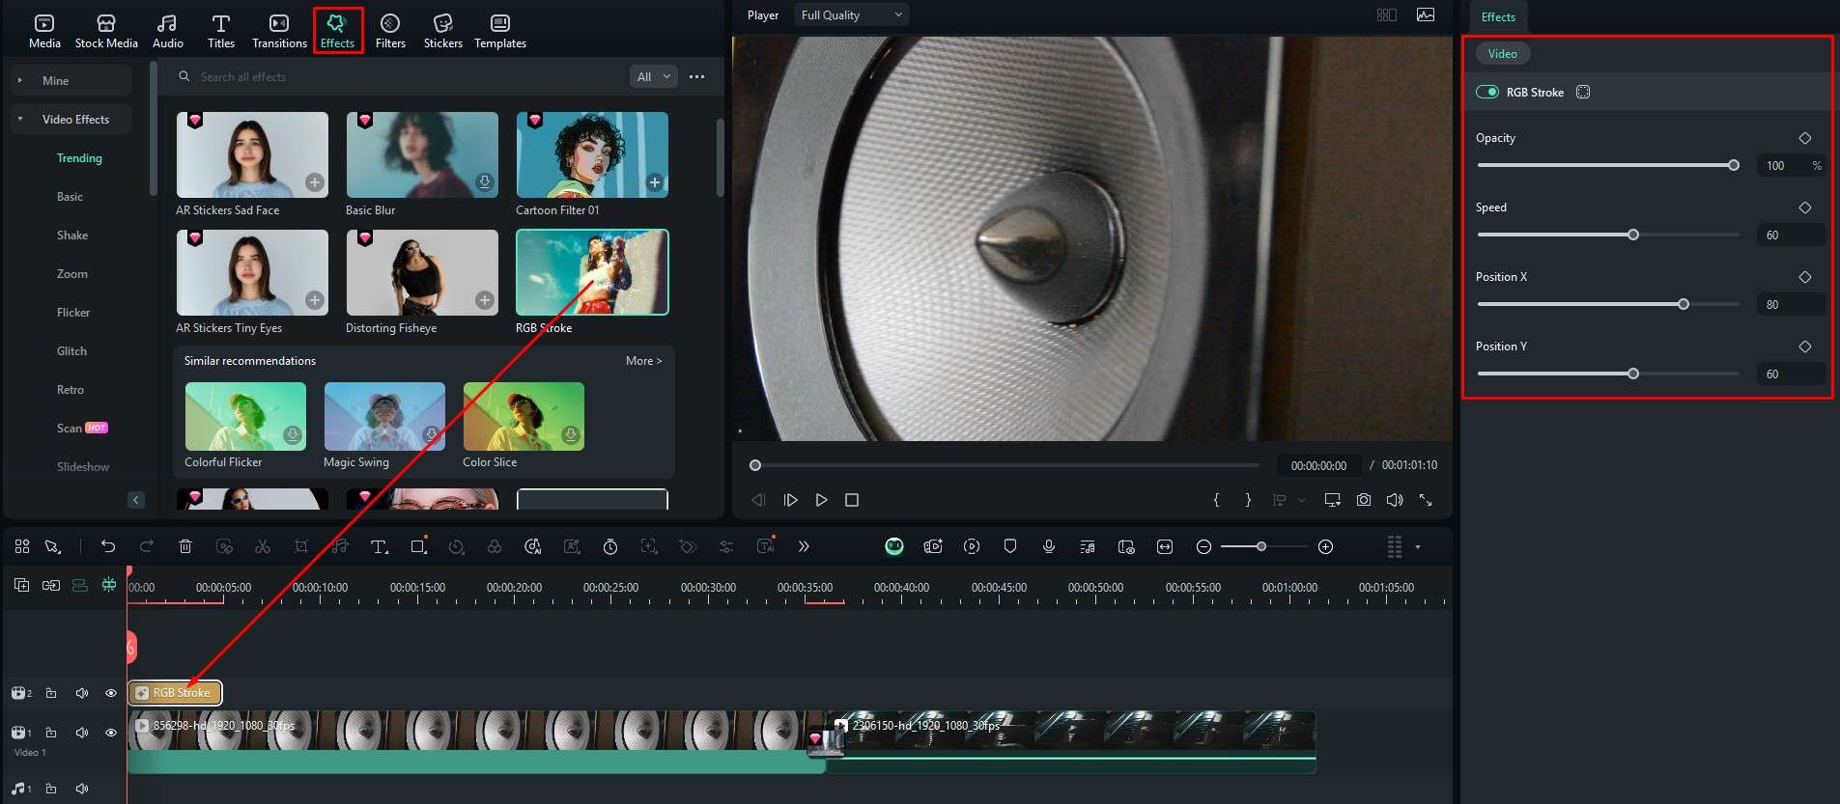Screen dimensions: 1840x804
Task: Click the Text tool in timeline toolbar
Action: [x=379, y=547]
